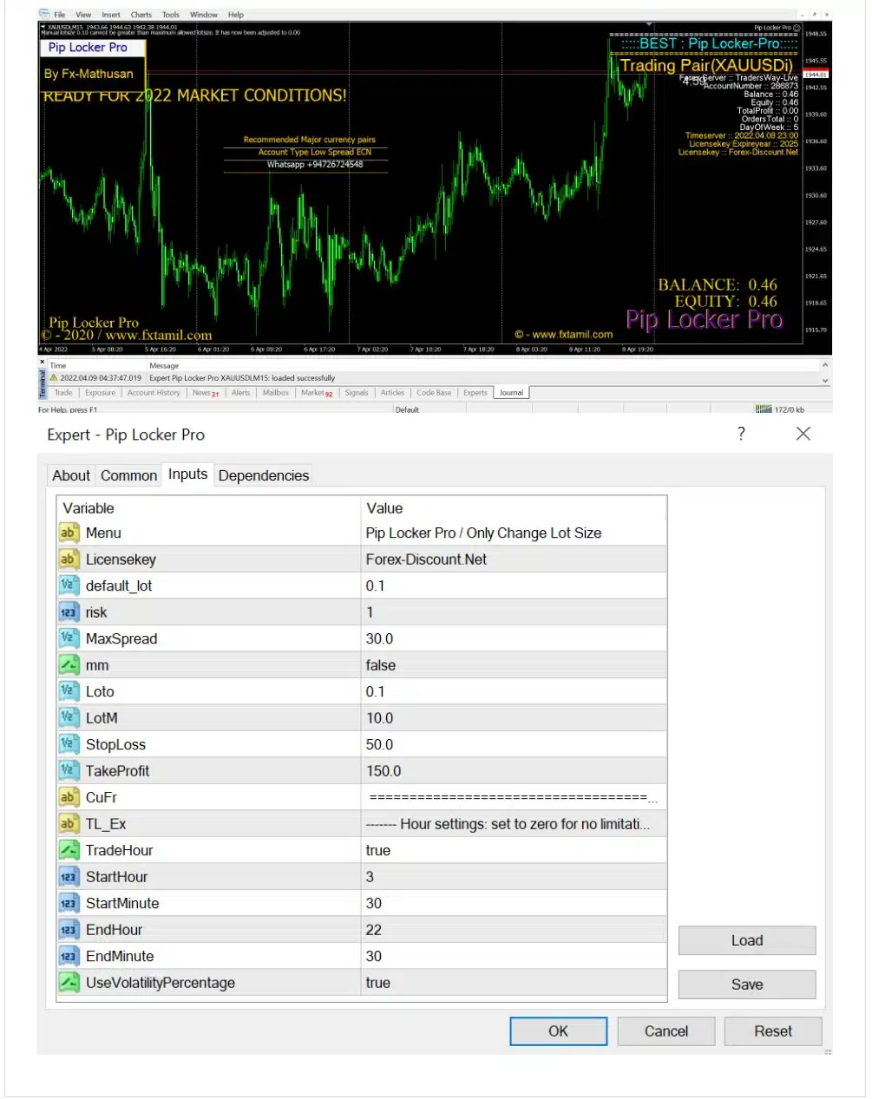Select the Journal tab in Terminal
This screenshot has width=872, height=1099.
[x=511, y=393]
